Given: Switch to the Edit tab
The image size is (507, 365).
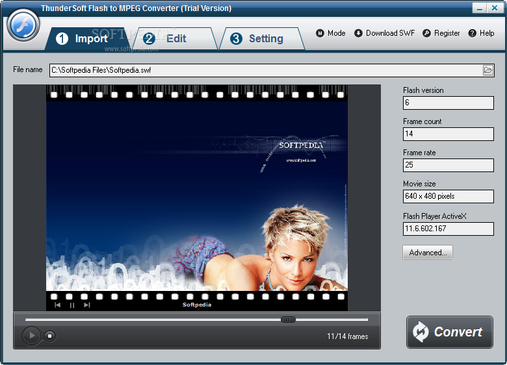Looking at the screenshot, I should (175, 39).
